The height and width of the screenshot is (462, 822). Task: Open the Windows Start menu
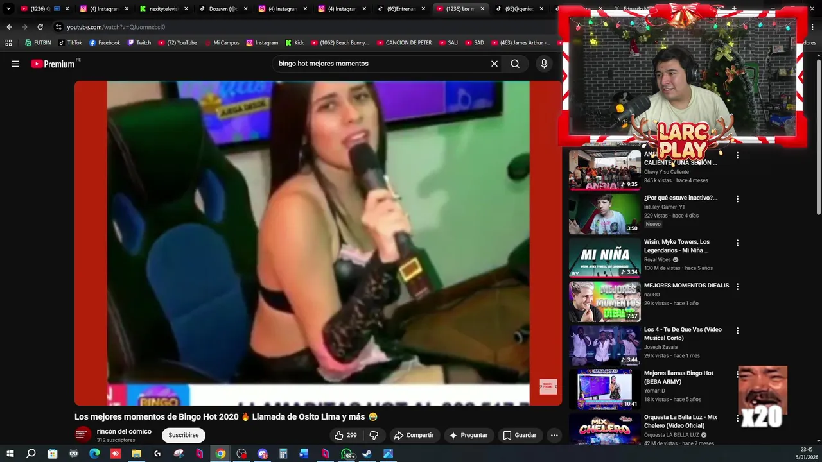(10, 454)
